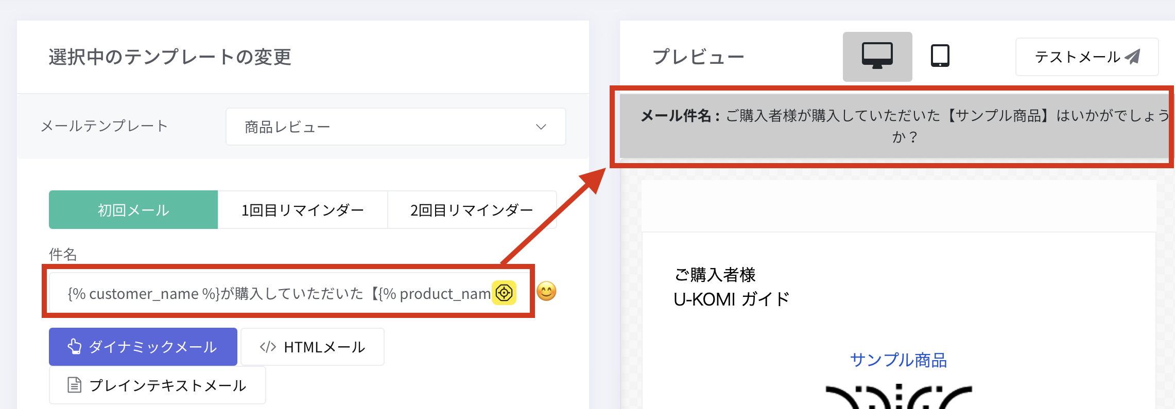Image resolution: width=1175 pixels, height=409 pixels.
Task: Open the サンプル商品 link in preview
Action: [898, 360]
